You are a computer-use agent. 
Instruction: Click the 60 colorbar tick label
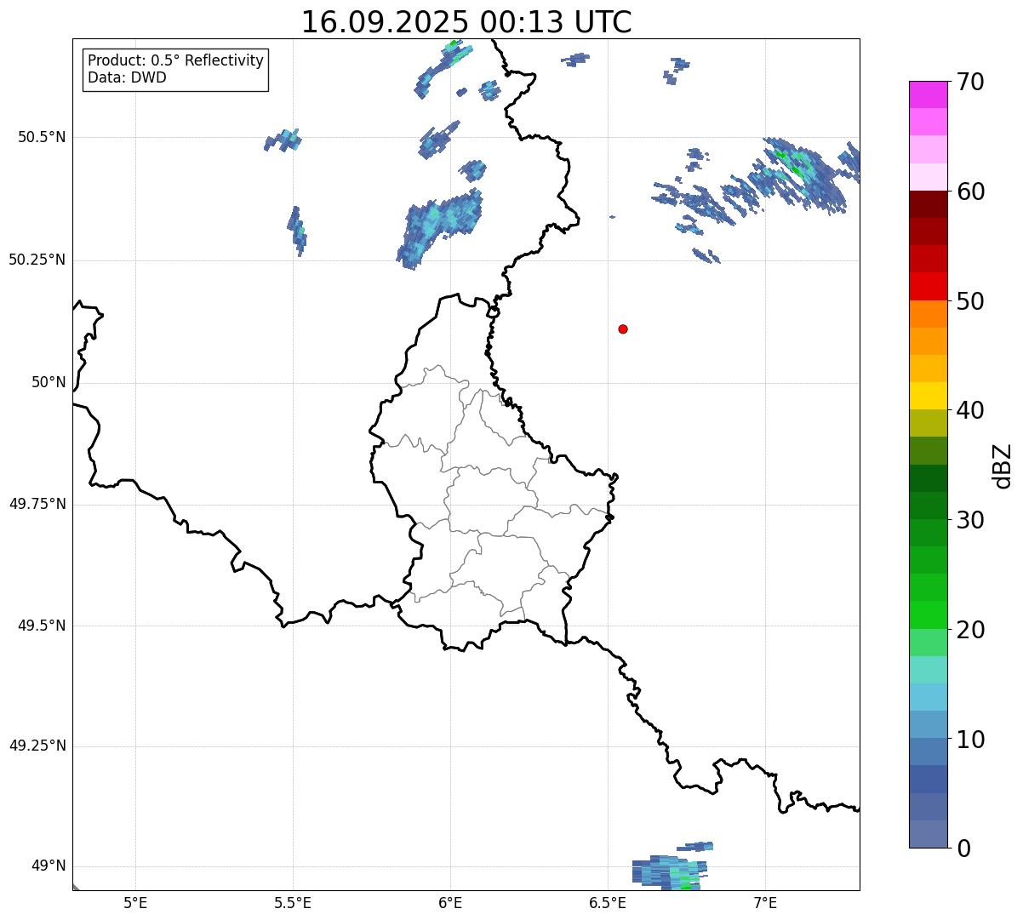coord(970,191)
